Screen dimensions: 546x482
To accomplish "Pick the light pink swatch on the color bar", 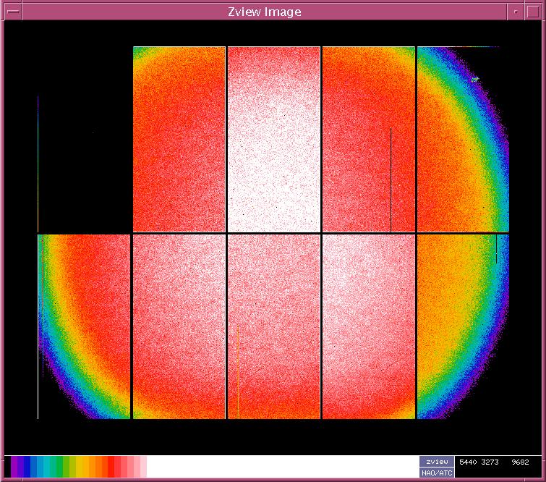I will (137, 467).
